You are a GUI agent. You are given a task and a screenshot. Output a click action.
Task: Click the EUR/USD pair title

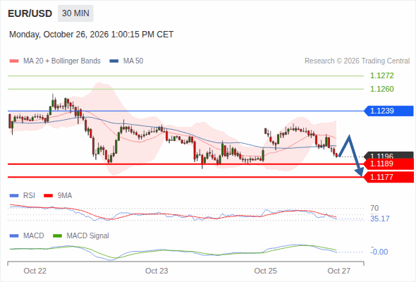tap(30, 13)
